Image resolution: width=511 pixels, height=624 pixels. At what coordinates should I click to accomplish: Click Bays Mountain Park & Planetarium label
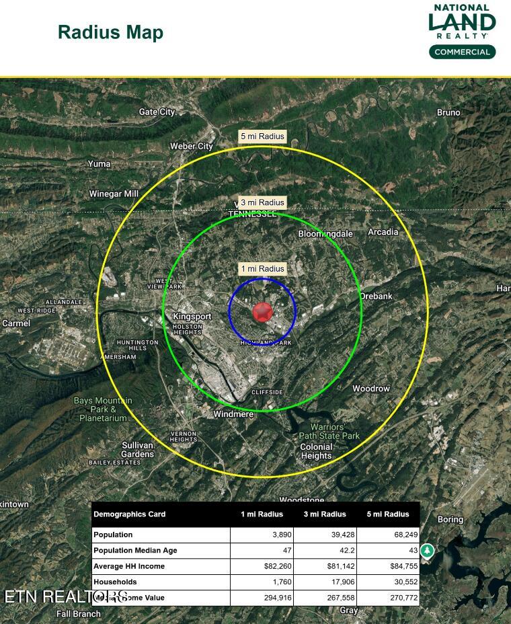pos(103,409)
